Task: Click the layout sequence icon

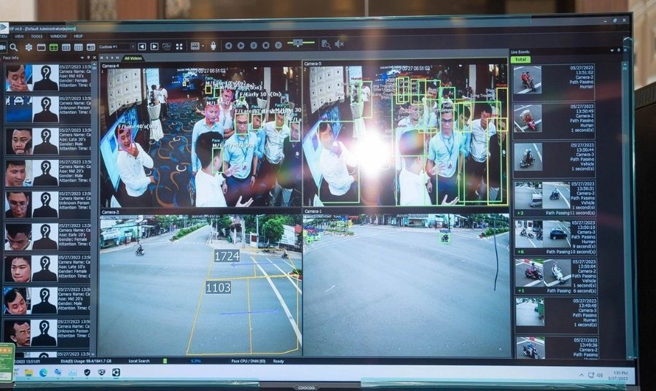Action: (x=166, y=47)
